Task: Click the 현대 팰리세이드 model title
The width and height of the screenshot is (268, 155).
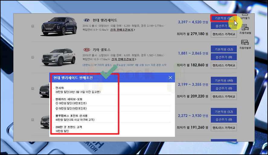Action: tap(105, 20)
